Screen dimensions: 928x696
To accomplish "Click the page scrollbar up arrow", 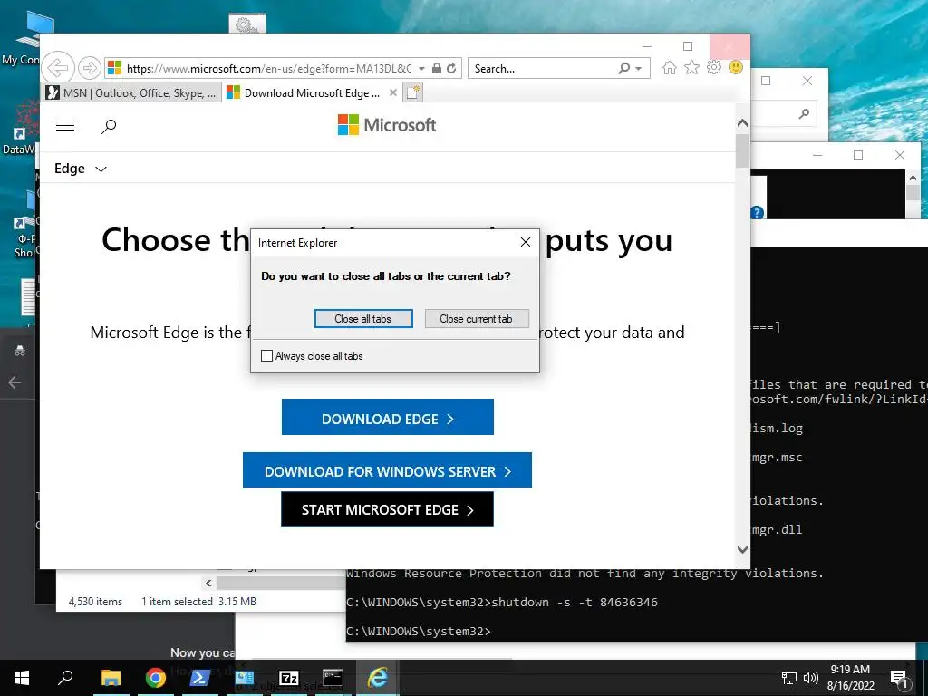I will [742, 123].
